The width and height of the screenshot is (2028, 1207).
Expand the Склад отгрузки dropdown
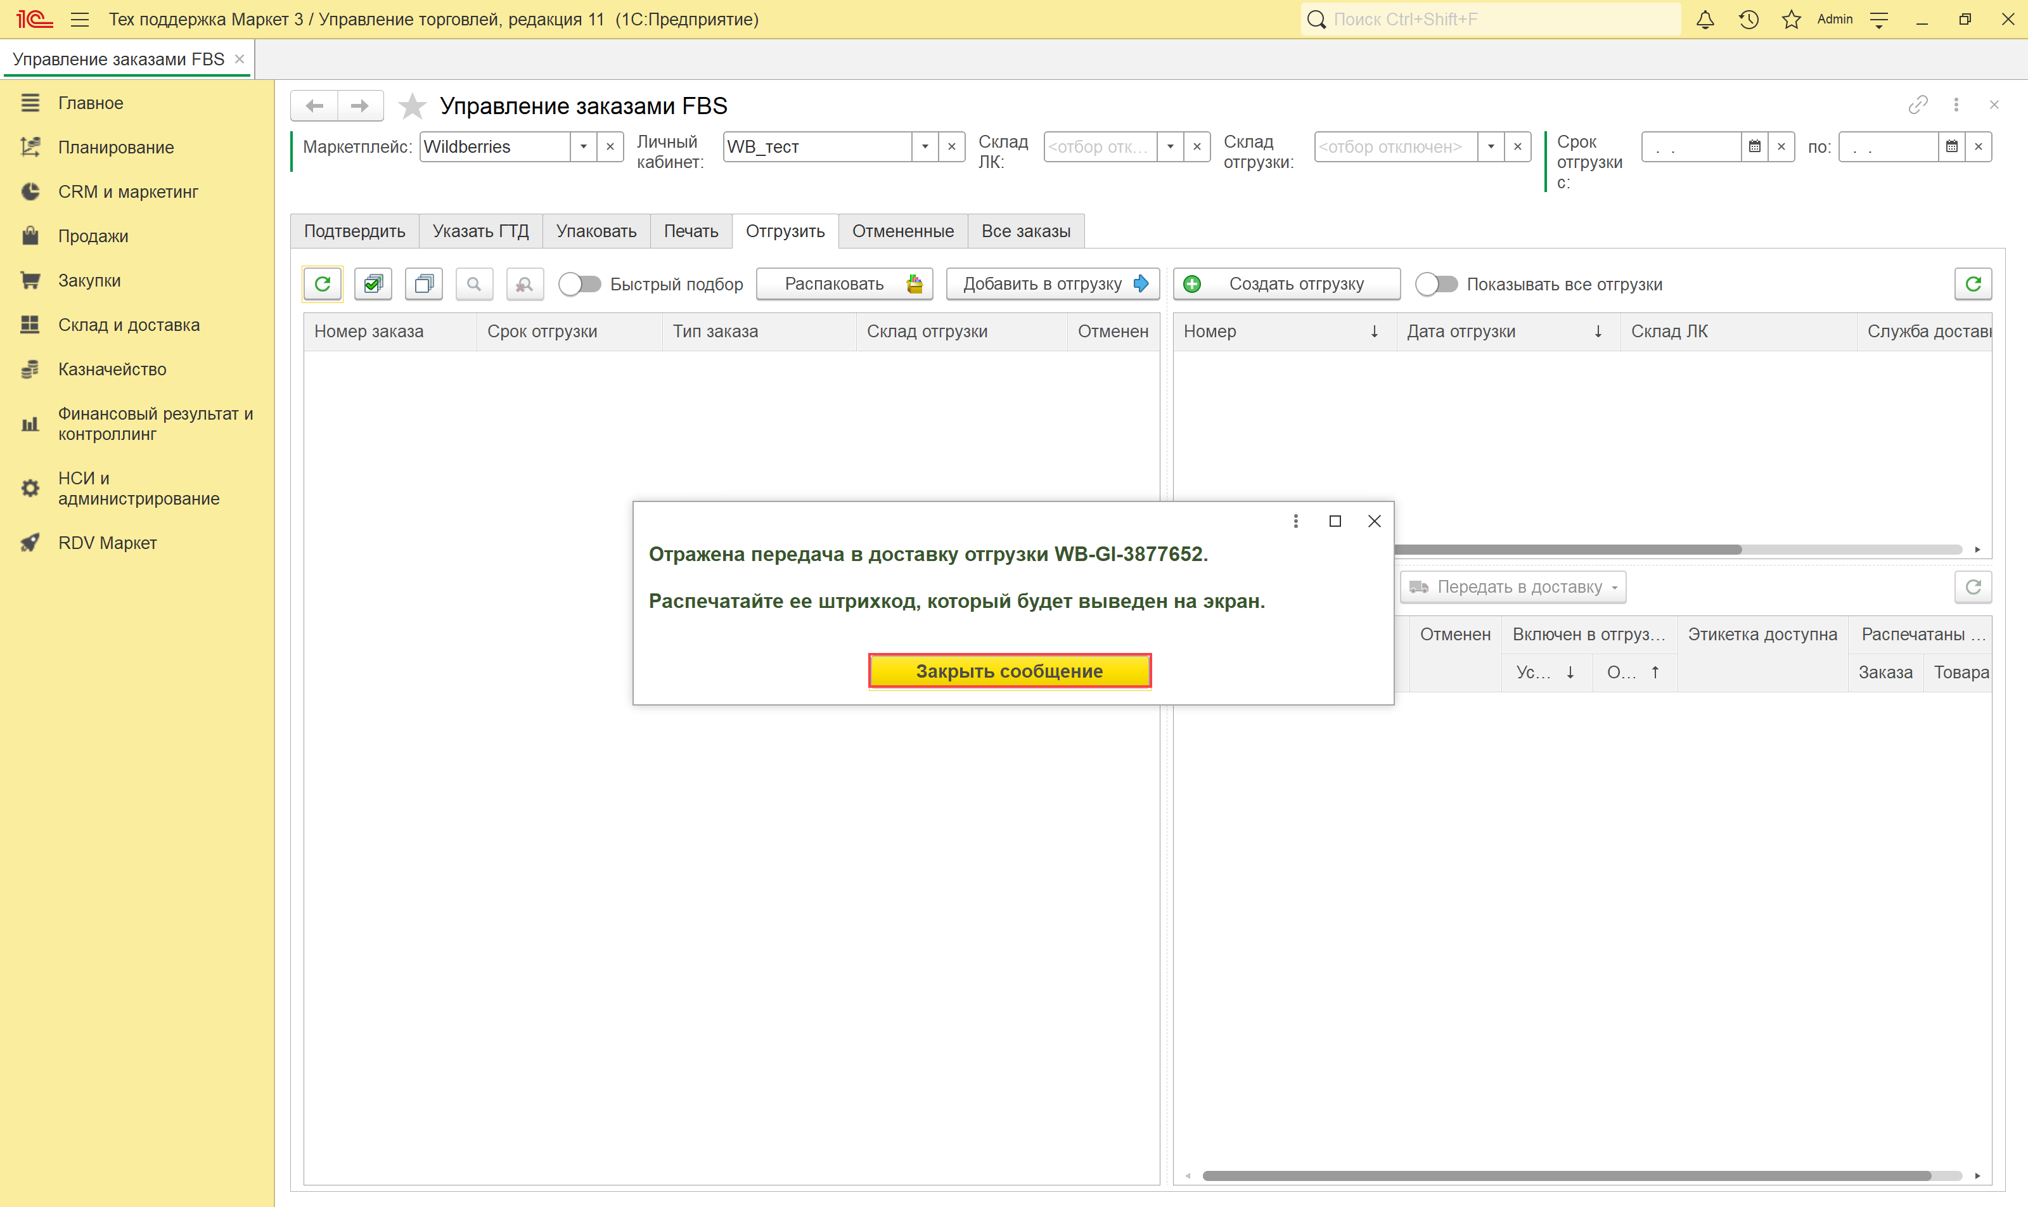(x=1491, y=147)
